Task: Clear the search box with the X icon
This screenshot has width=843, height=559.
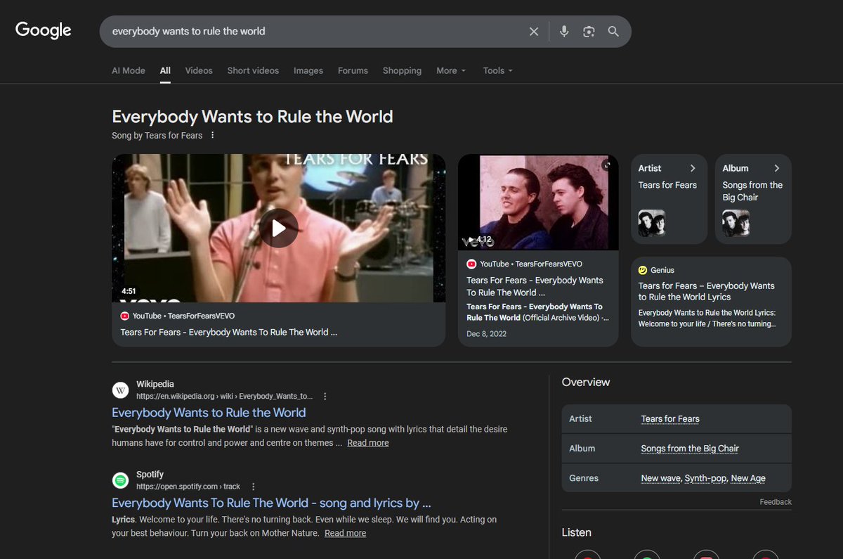Action: coord(534,32)
